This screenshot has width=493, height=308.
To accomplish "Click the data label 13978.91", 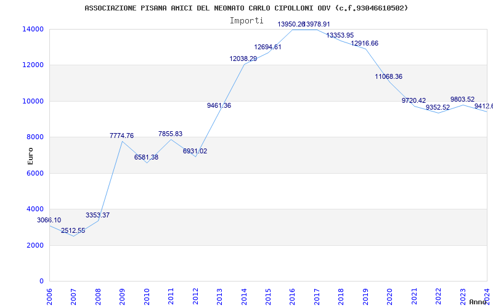I will point(317,24).
